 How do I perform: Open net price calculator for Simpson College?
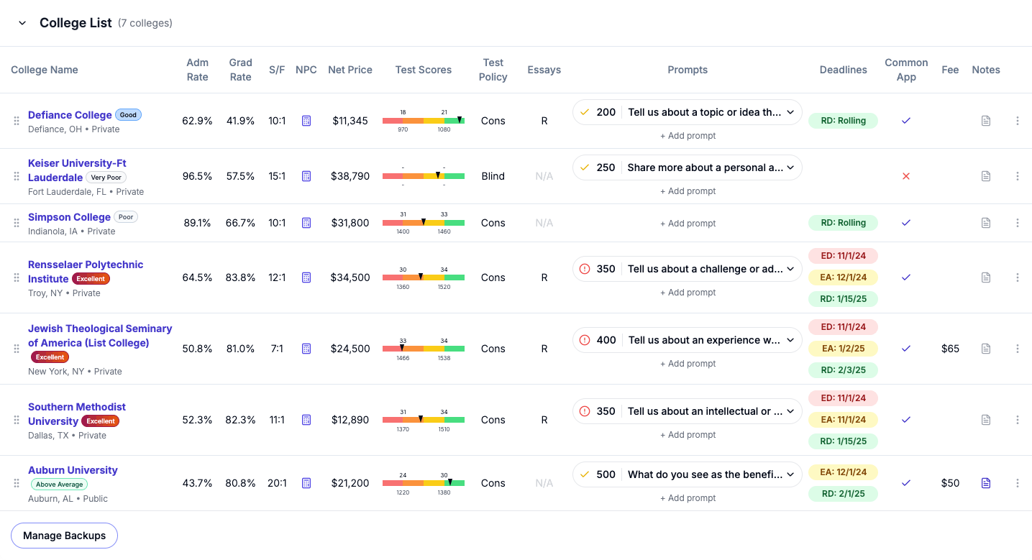tap(306, 223)
